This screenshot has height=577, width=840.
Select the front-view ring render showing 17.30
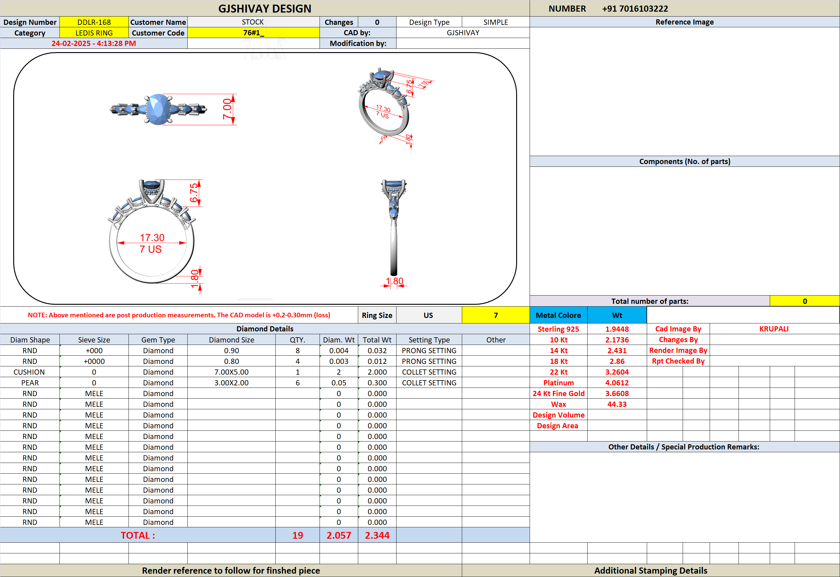[x=152, y=231]
